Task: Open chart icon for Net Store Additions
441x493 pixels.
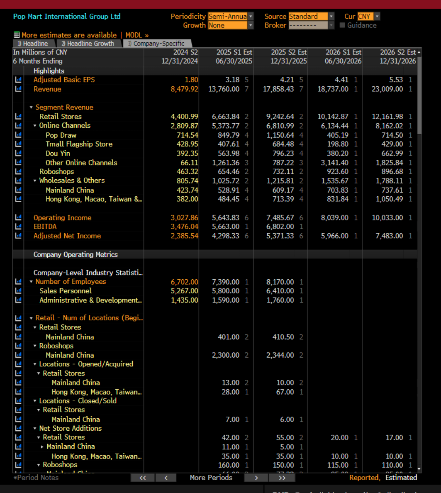Action: point(18,428)
